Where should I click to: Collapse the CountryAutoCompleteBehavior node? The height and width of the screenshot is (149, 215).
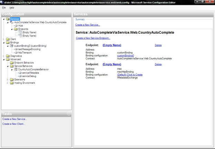click(x=12, y=69)
